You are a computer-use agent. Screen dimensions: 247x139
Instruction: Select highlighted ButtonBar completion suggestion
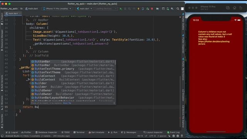coord(73,62)
